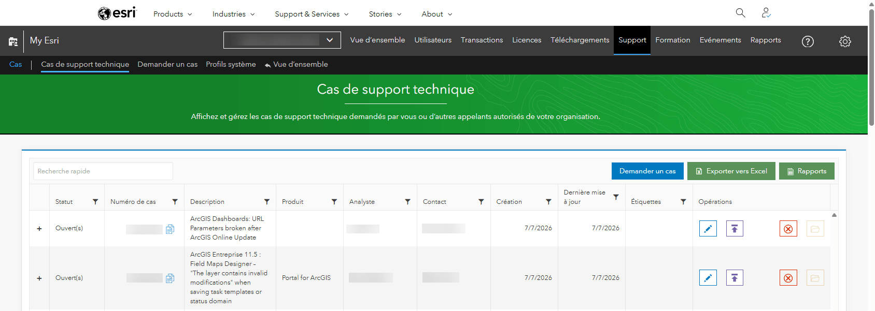Screen dimensions: 875x311
Task: Close the Portal for ArcGIS case with red X
Action: pyautogui.click(x=788, y=278)
